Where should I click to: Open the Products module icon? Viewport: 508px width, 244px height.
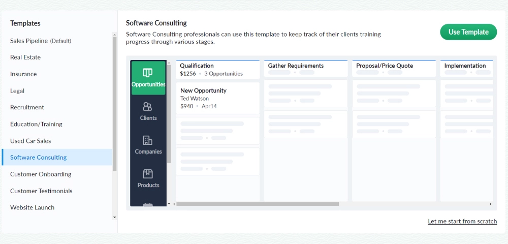tap(148, 178)
